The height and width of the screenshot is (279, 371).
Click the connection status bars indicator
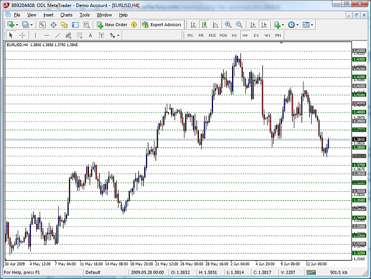click(x=312, y=272)
